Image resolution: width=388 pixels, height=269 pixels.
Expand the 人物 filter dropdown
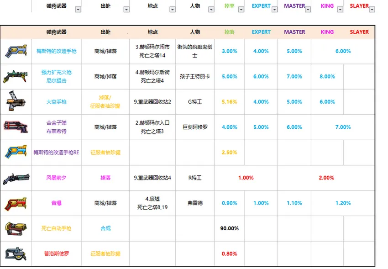(x=210, y=9)
